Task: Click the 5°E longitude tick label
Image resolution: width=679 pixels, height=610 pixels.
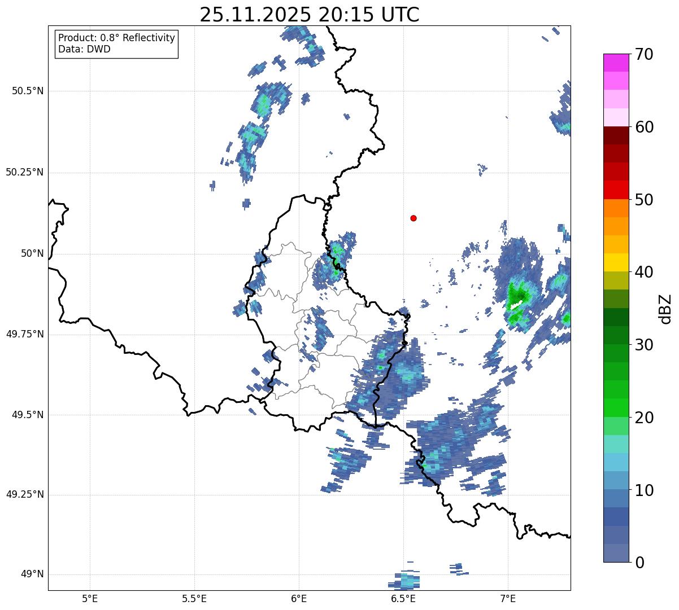Action: pyautogui.click(x=90, y=598)
